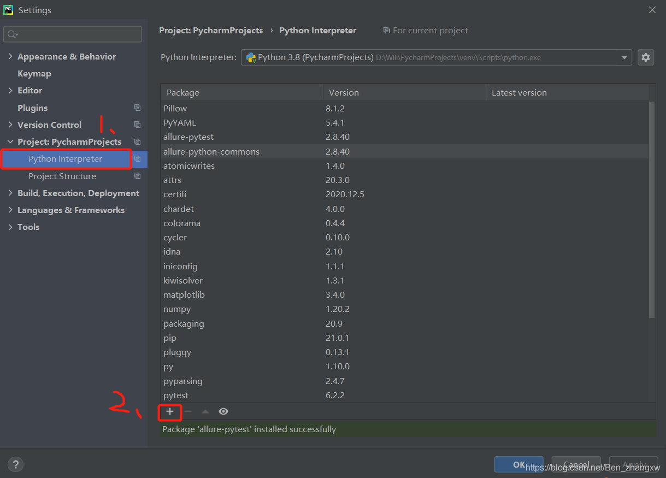The width and height of the screenshot is (666, 478).
Task: Click 'allure-pytest' installed successfully message
Action: [x=250, y=429]
